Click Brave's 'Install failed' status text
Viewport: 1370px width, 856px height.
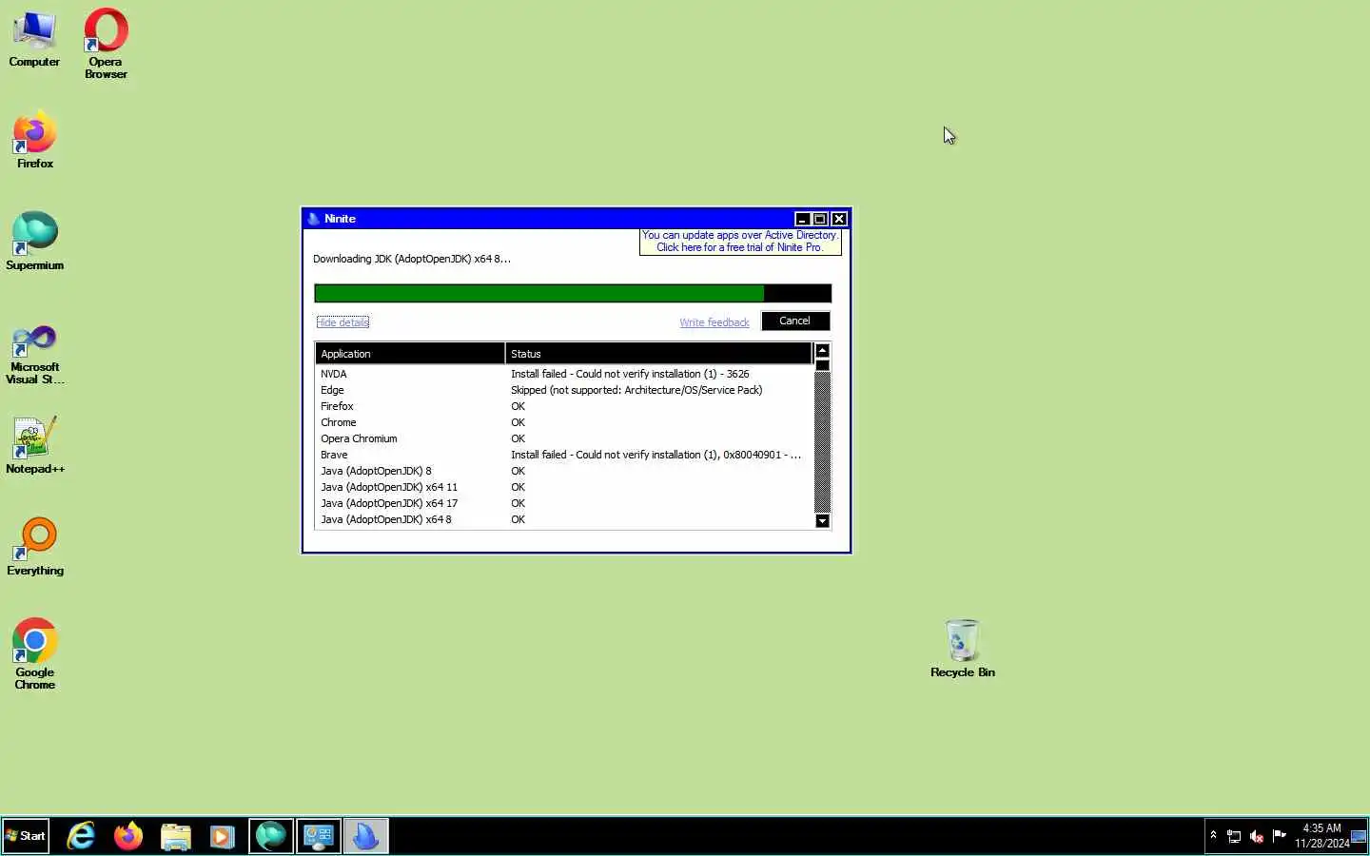coord(656,455)
